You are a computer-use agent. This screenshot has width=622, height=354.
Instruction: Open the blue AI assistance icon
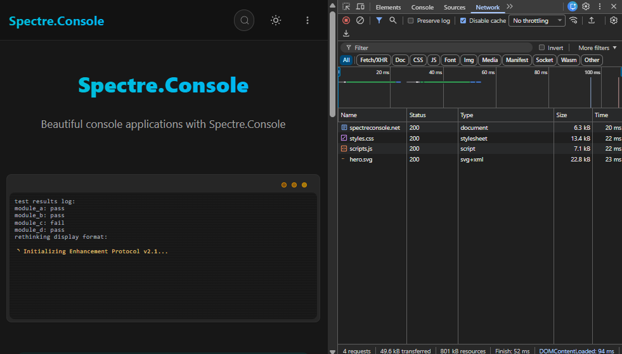tap(573, 6)
